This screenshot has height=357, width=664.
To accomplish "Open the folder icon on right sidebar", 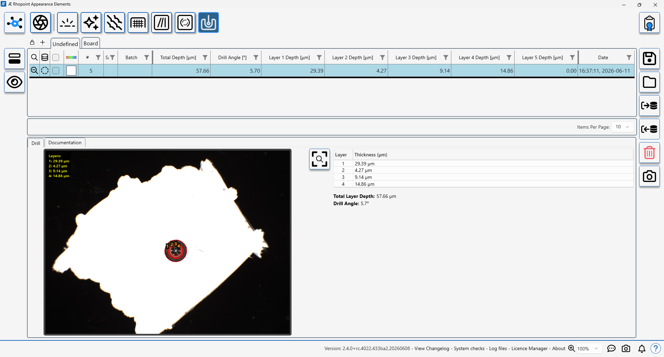I will (649, 82).
